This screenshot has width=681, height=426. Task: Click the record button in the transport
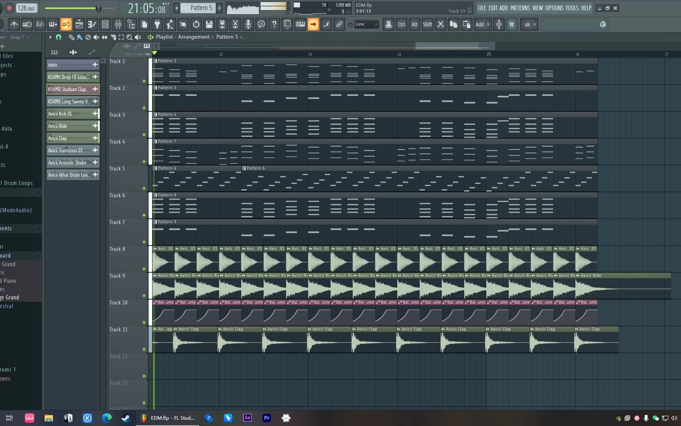coord(9,8)
